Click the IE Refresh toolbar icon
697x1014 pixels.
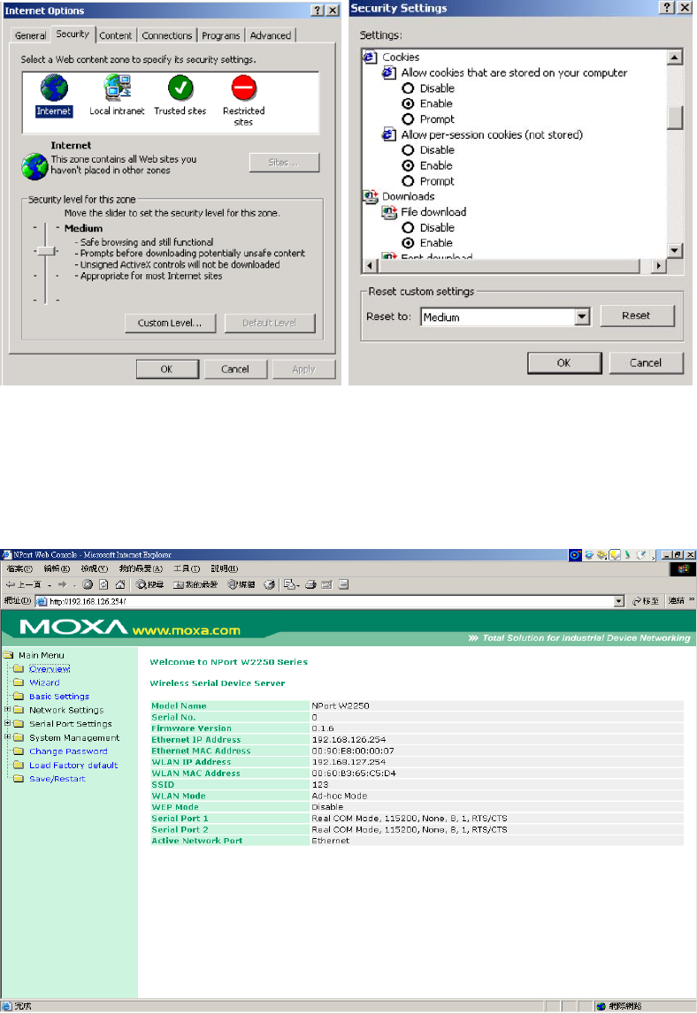(x=103, y=584)
